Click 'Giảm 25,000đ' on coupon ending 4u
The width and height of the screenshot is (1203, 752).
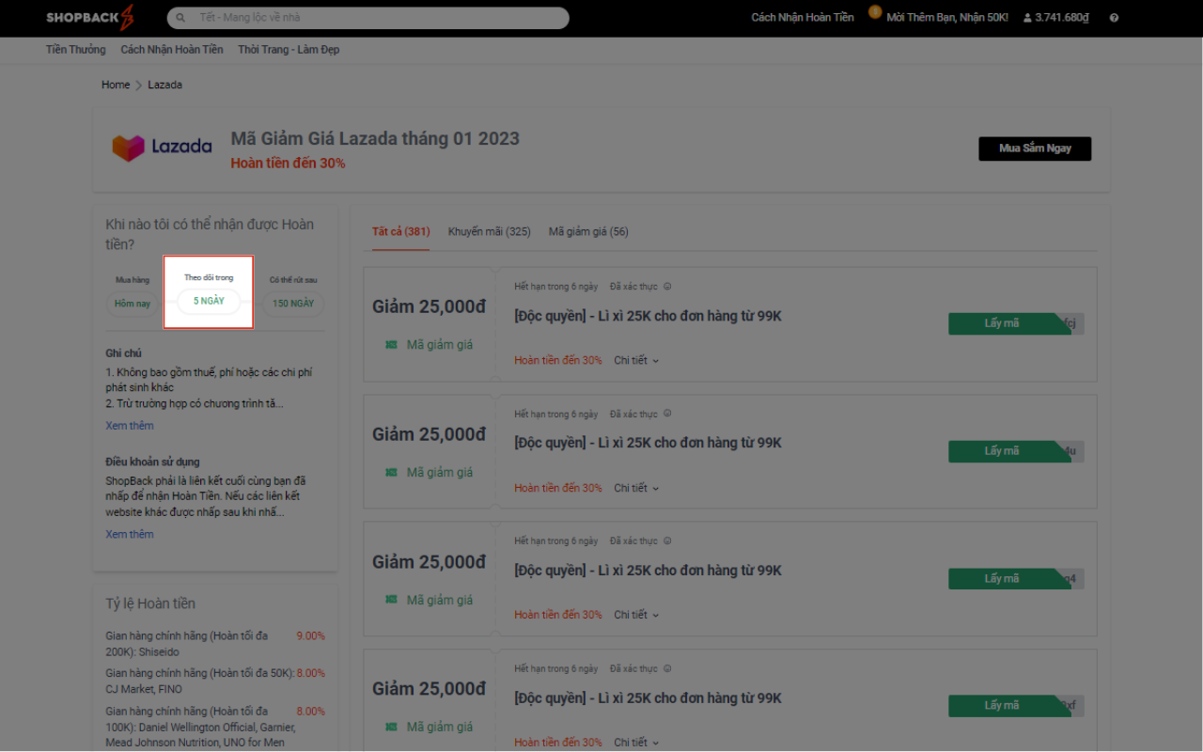[x=429, y=434]
